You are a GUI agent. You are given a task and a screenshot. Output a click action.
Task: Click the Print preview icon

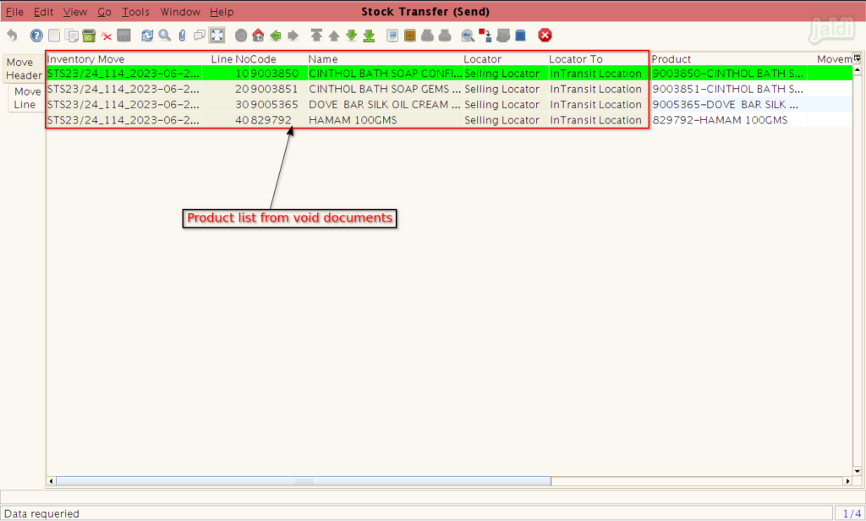(427, 36)
